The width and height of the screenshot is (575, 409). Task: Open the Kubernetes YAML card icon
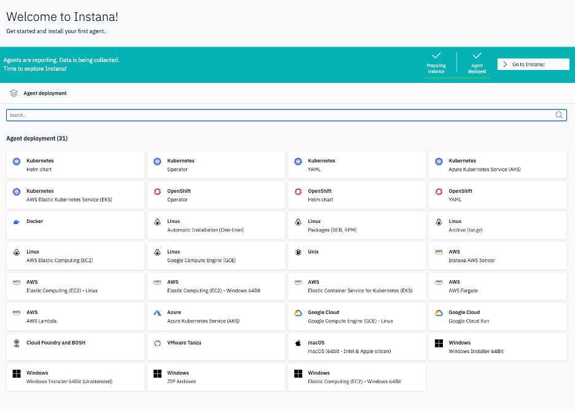click(x=298, y=162)
